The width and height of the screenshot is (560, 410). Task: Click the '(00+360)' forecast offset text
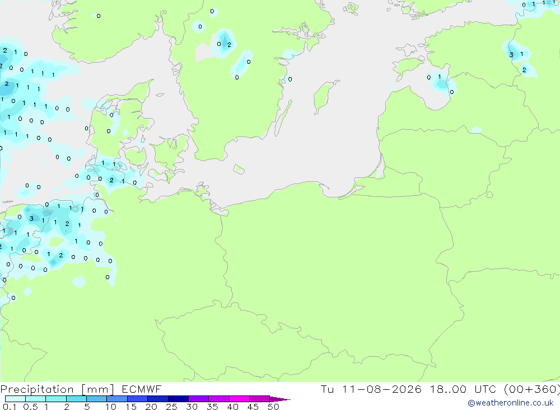point(532,389)
